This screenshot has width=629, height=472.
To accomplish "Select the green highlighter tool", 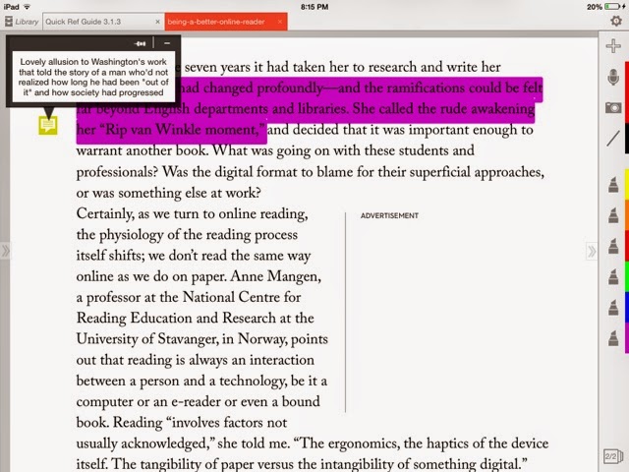I will [x=613, y=277].
